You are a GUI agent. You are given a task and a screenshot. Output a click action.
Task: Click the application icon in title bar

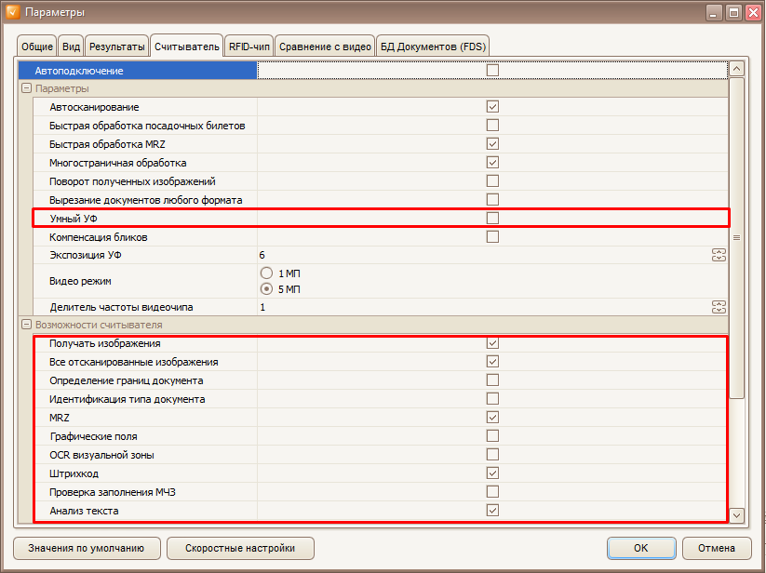tap(13, 12)
